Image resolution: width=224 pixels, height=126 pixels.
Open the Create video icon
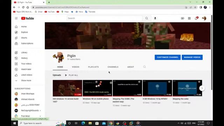tap(182, 18)
